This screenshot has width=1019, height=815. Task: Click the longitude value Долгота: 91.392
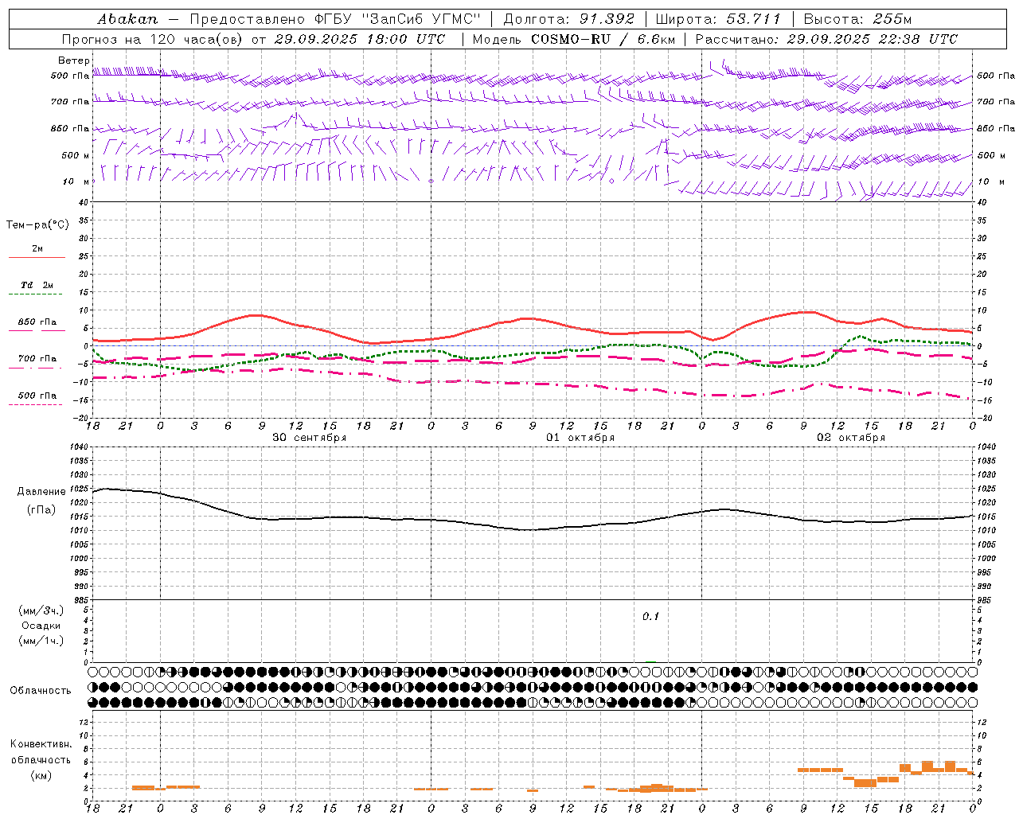[569, 19]
